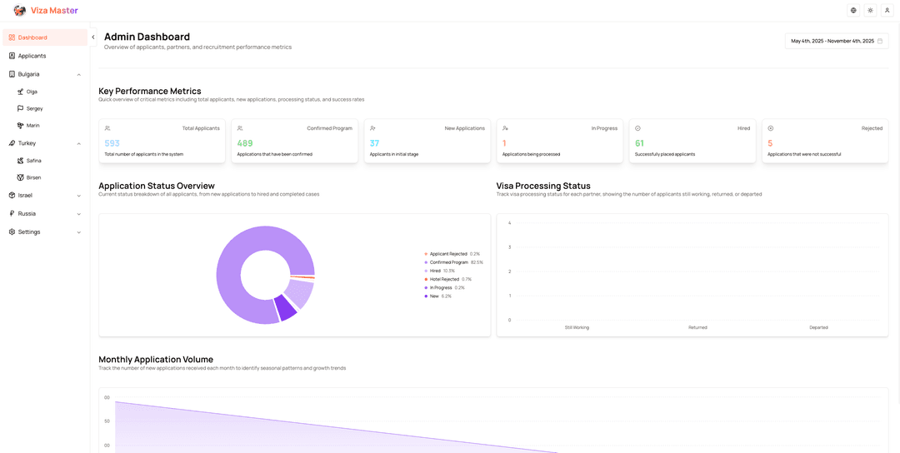Click the Rejected card x icon
The image size is (900, 453).
click(x=770, y=128)
